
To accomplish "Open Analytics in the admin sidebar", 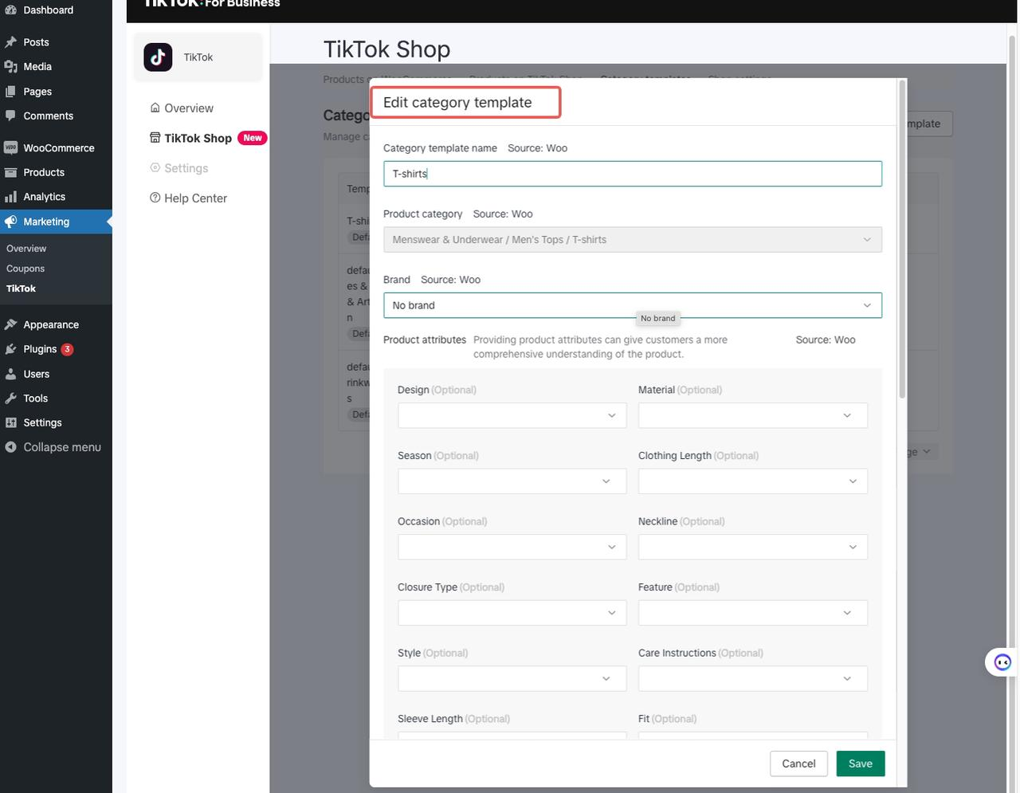I will (44, 197).
